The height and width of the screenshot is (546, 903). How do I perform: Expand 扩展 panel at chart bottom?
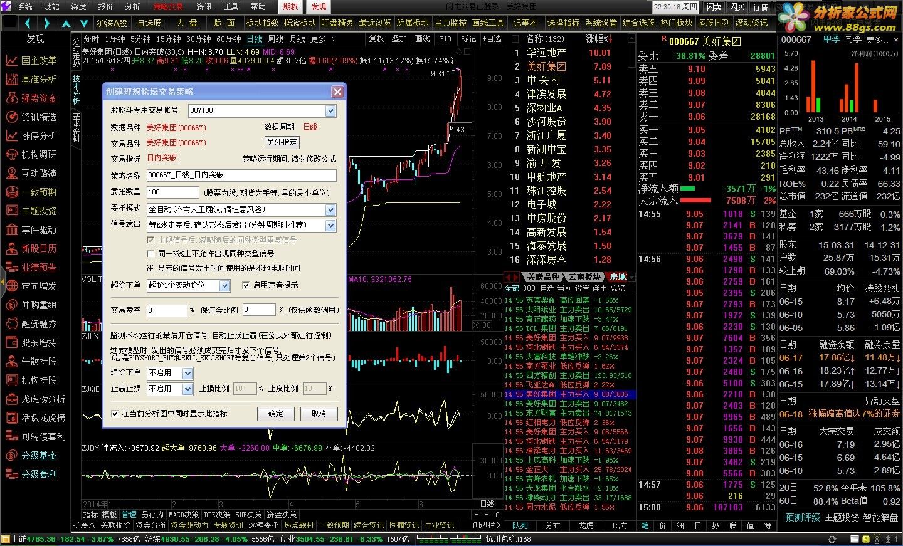[x=84, y=525]
